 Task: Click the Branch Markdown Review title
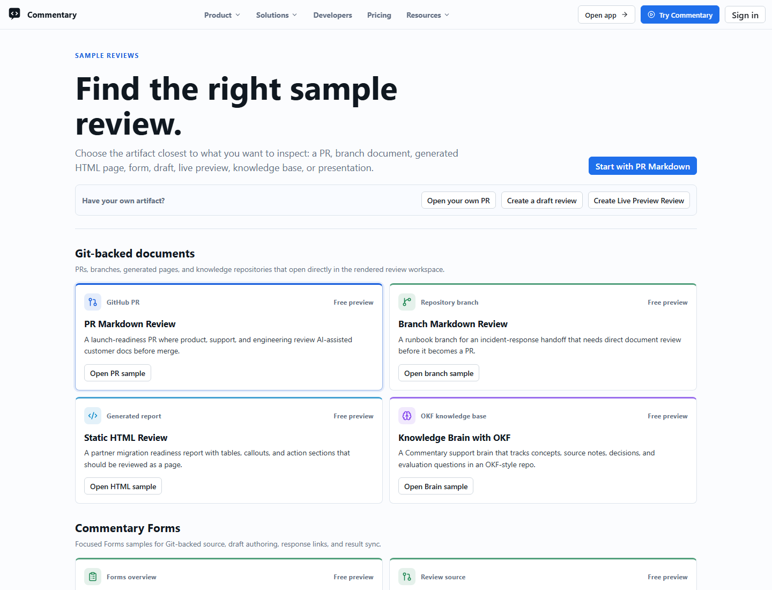(452, 324)
